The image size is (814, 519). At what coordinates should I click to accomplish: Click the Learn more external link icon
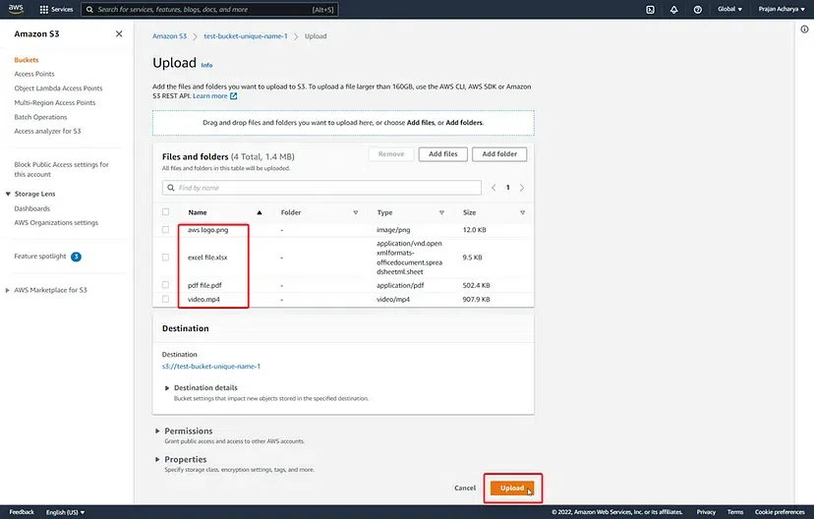point(234,96)
